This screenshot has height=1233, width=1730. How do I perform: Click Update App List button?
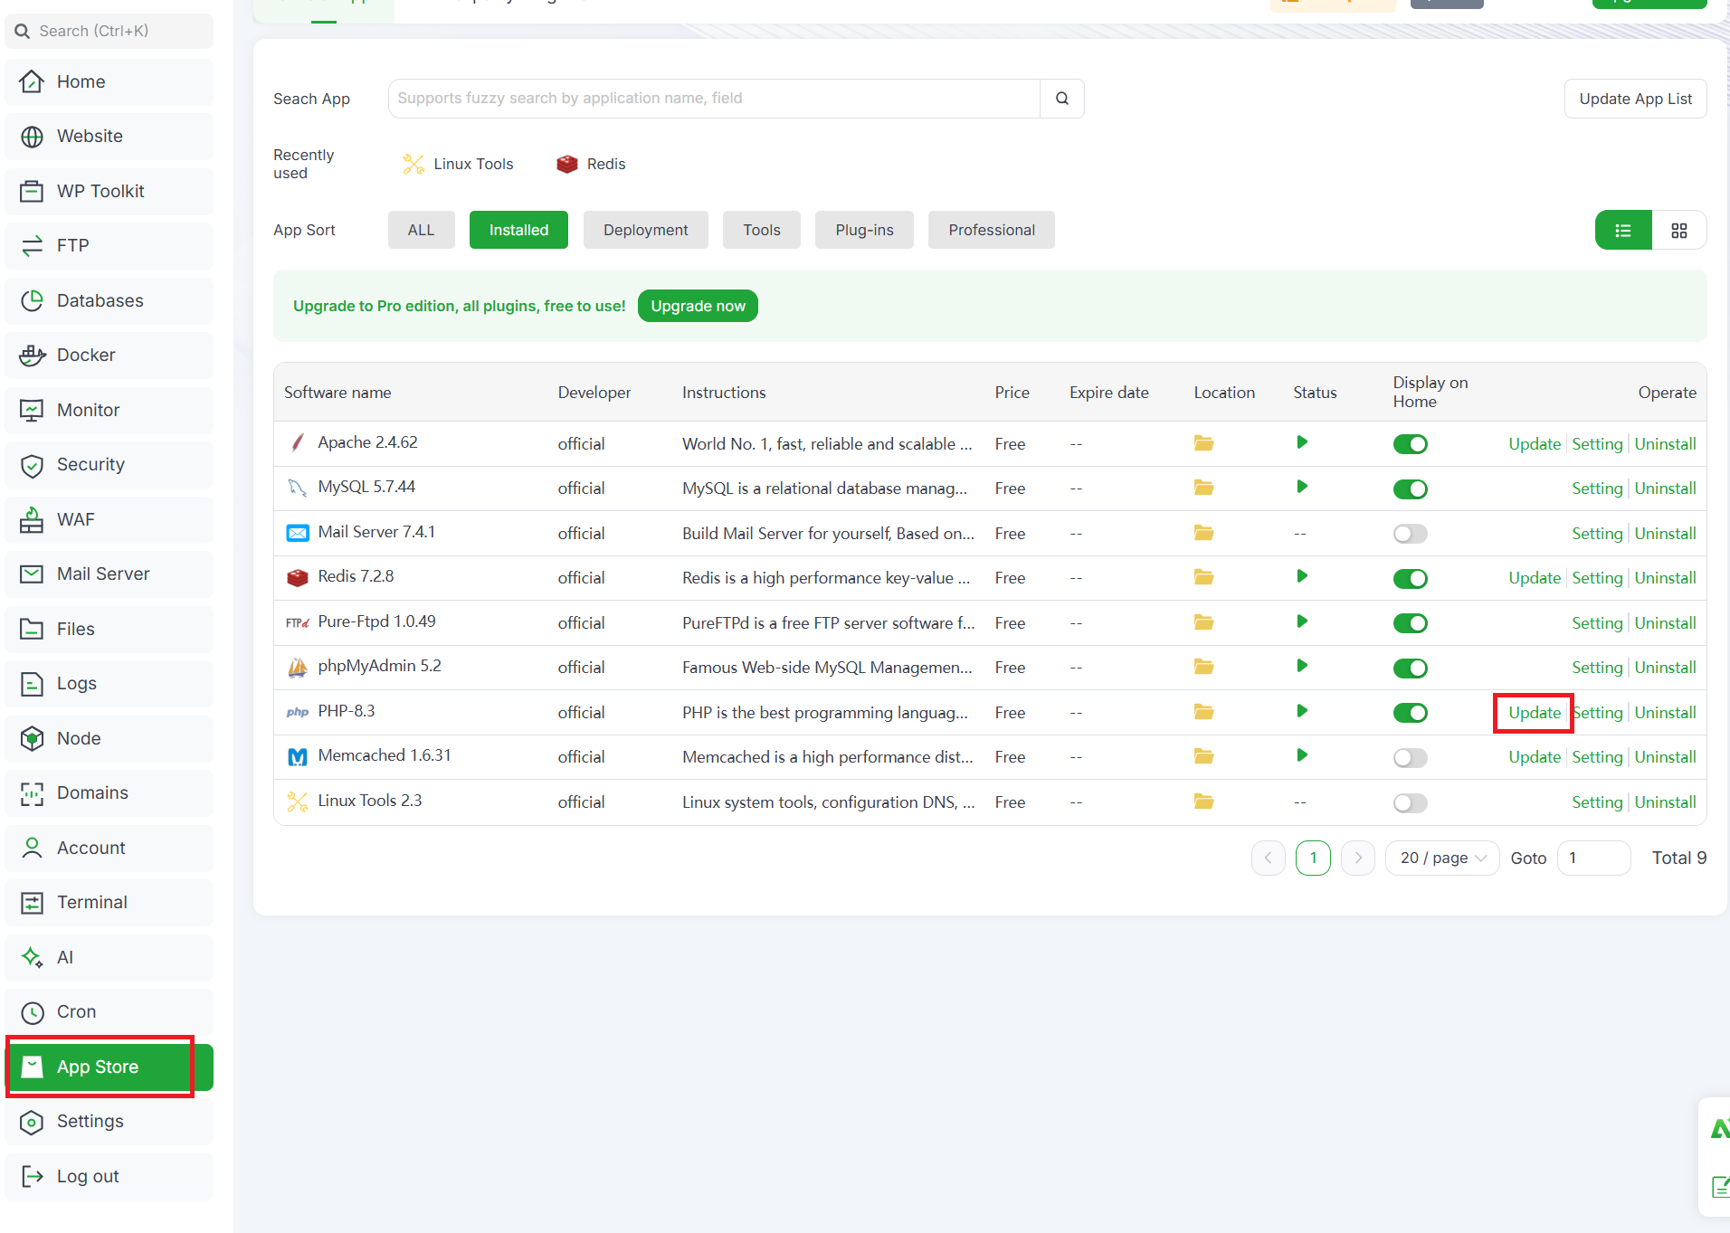(1636, 99)
